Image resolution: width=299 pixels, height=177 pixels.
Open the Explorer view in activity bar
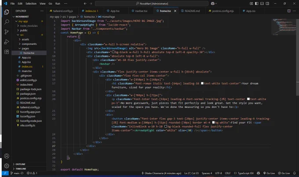coord(7,12)
